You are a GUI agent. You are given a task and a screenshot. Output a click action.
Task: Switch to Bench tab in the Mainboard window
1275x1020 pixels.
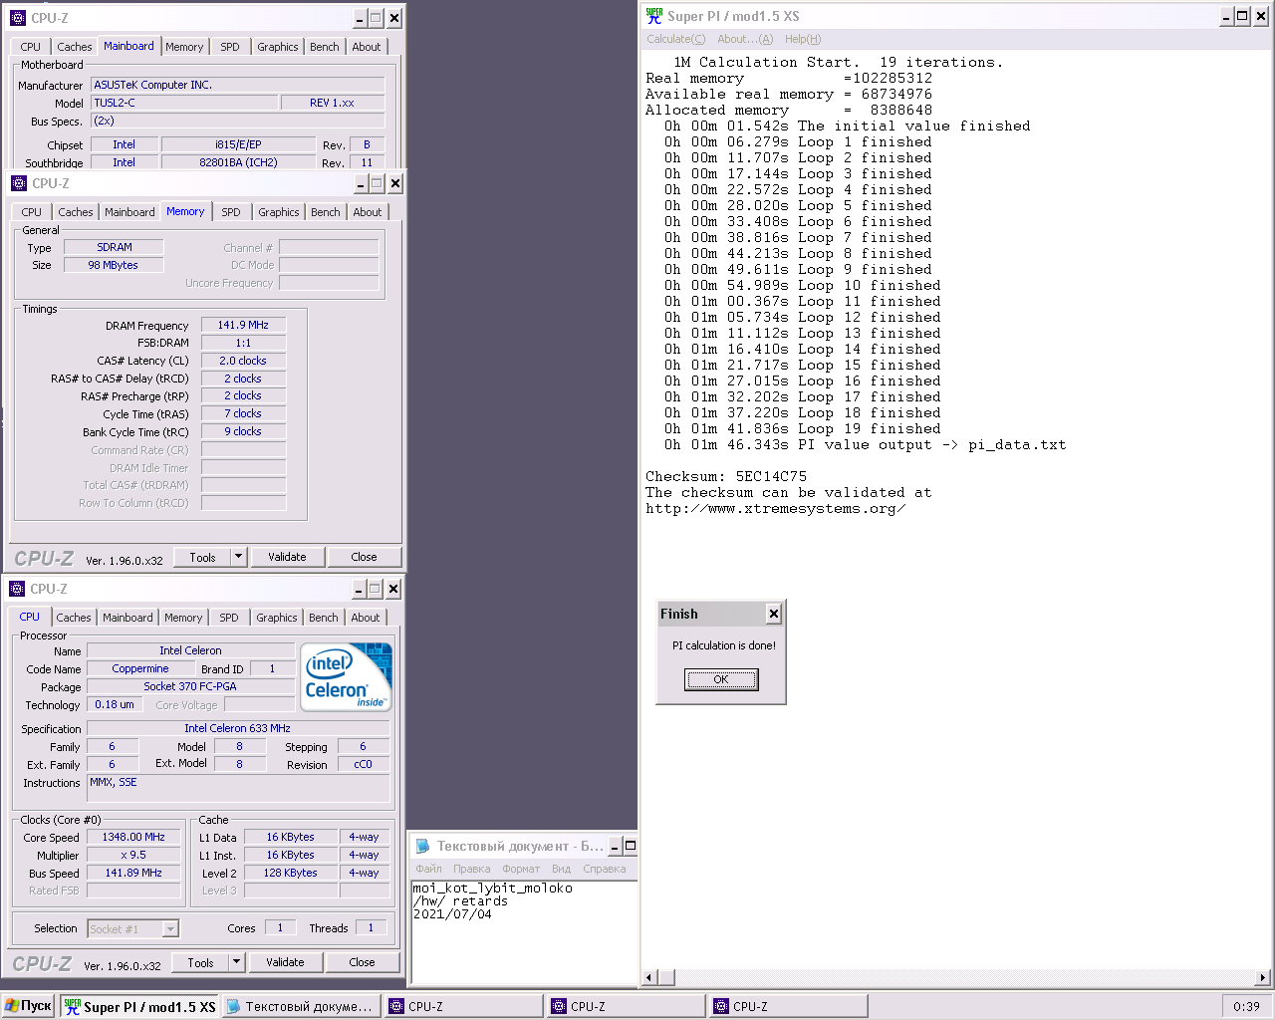325,47
